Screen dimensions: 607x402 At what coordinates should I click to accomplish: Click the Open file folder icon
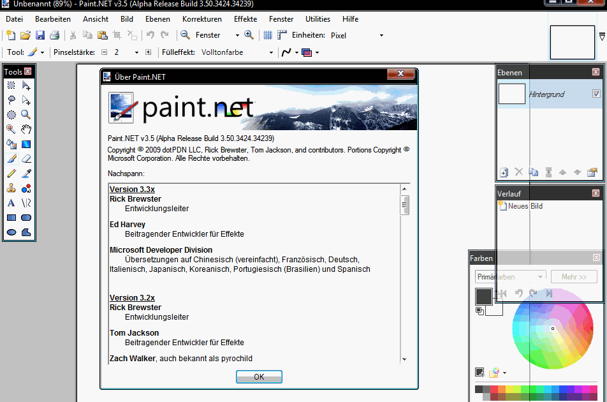[x=26, y=35]
